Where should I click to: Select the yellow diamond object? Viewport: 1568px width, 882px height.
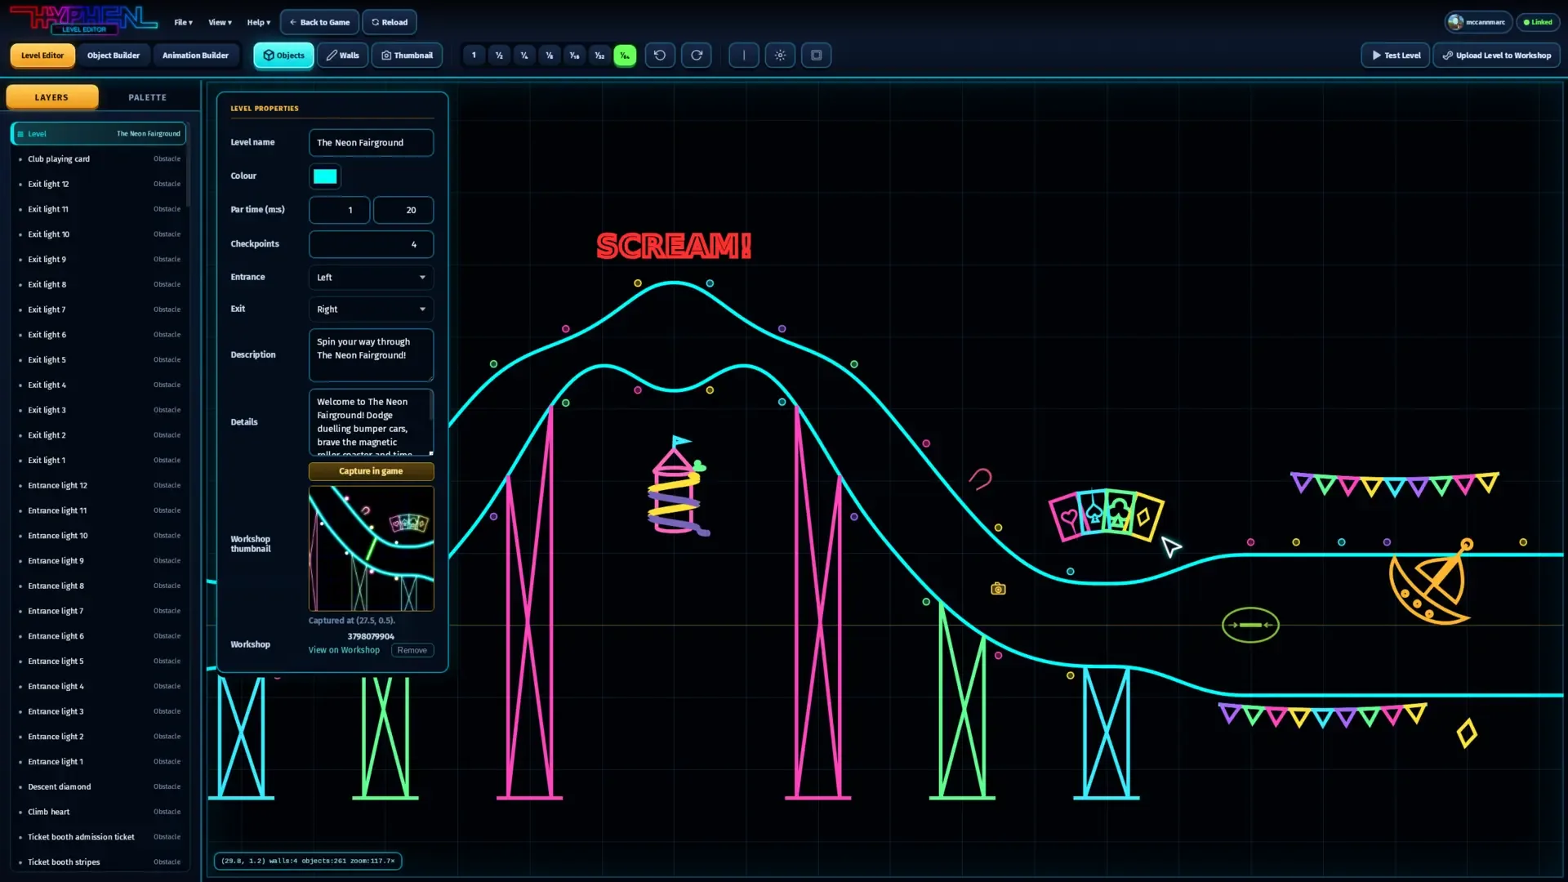click(1467, 733)
